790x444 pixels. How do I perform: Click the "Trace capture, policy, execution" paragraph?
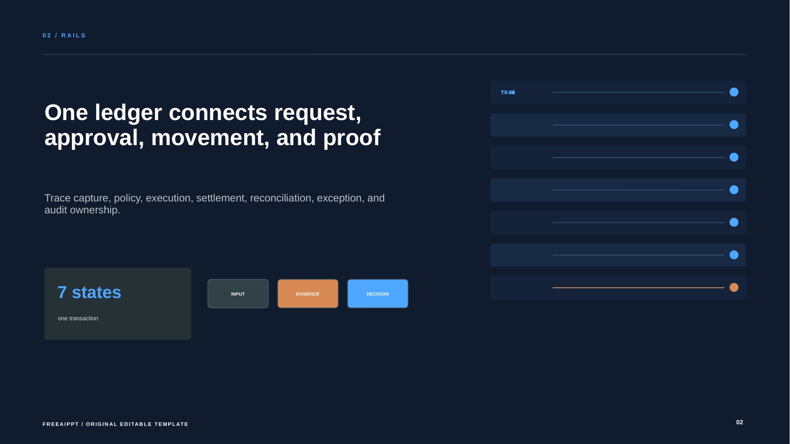pos(215,204)
